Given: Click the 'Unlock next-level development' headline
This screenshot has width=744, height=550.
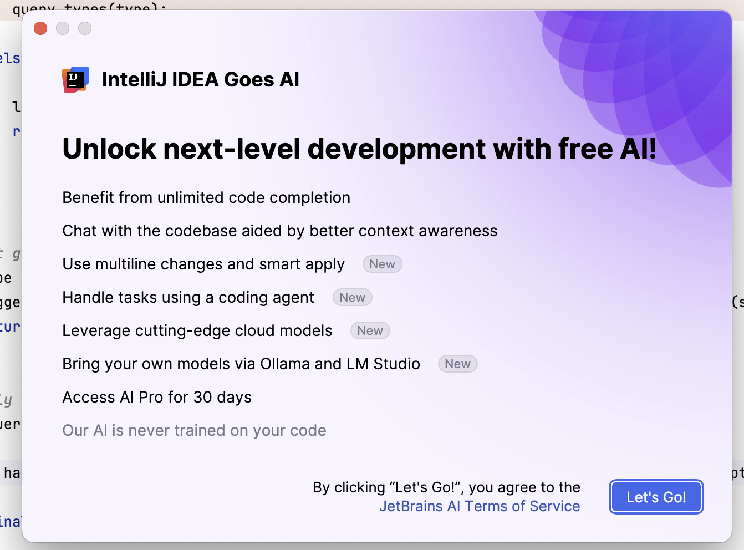Looking at the screenshot, I should 359,149.
